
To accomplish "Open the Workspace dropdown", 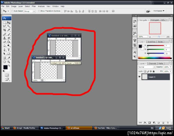I will point(159,11).
